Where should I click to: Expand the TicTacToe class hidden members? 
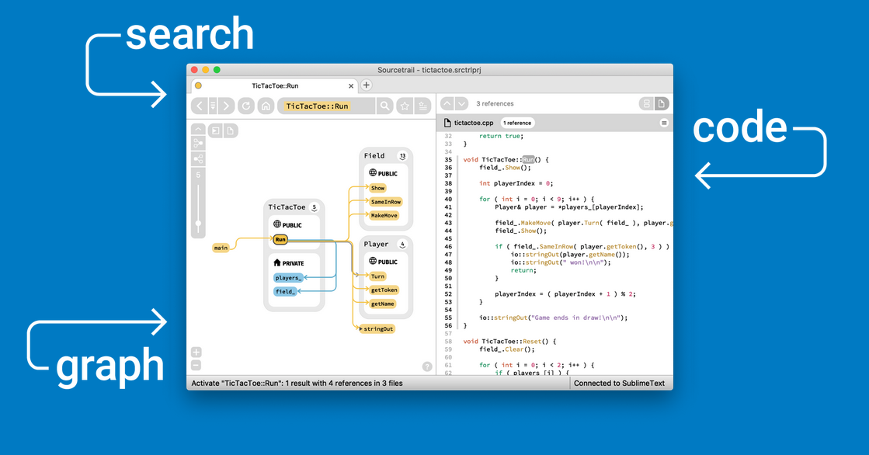(315, 207)
